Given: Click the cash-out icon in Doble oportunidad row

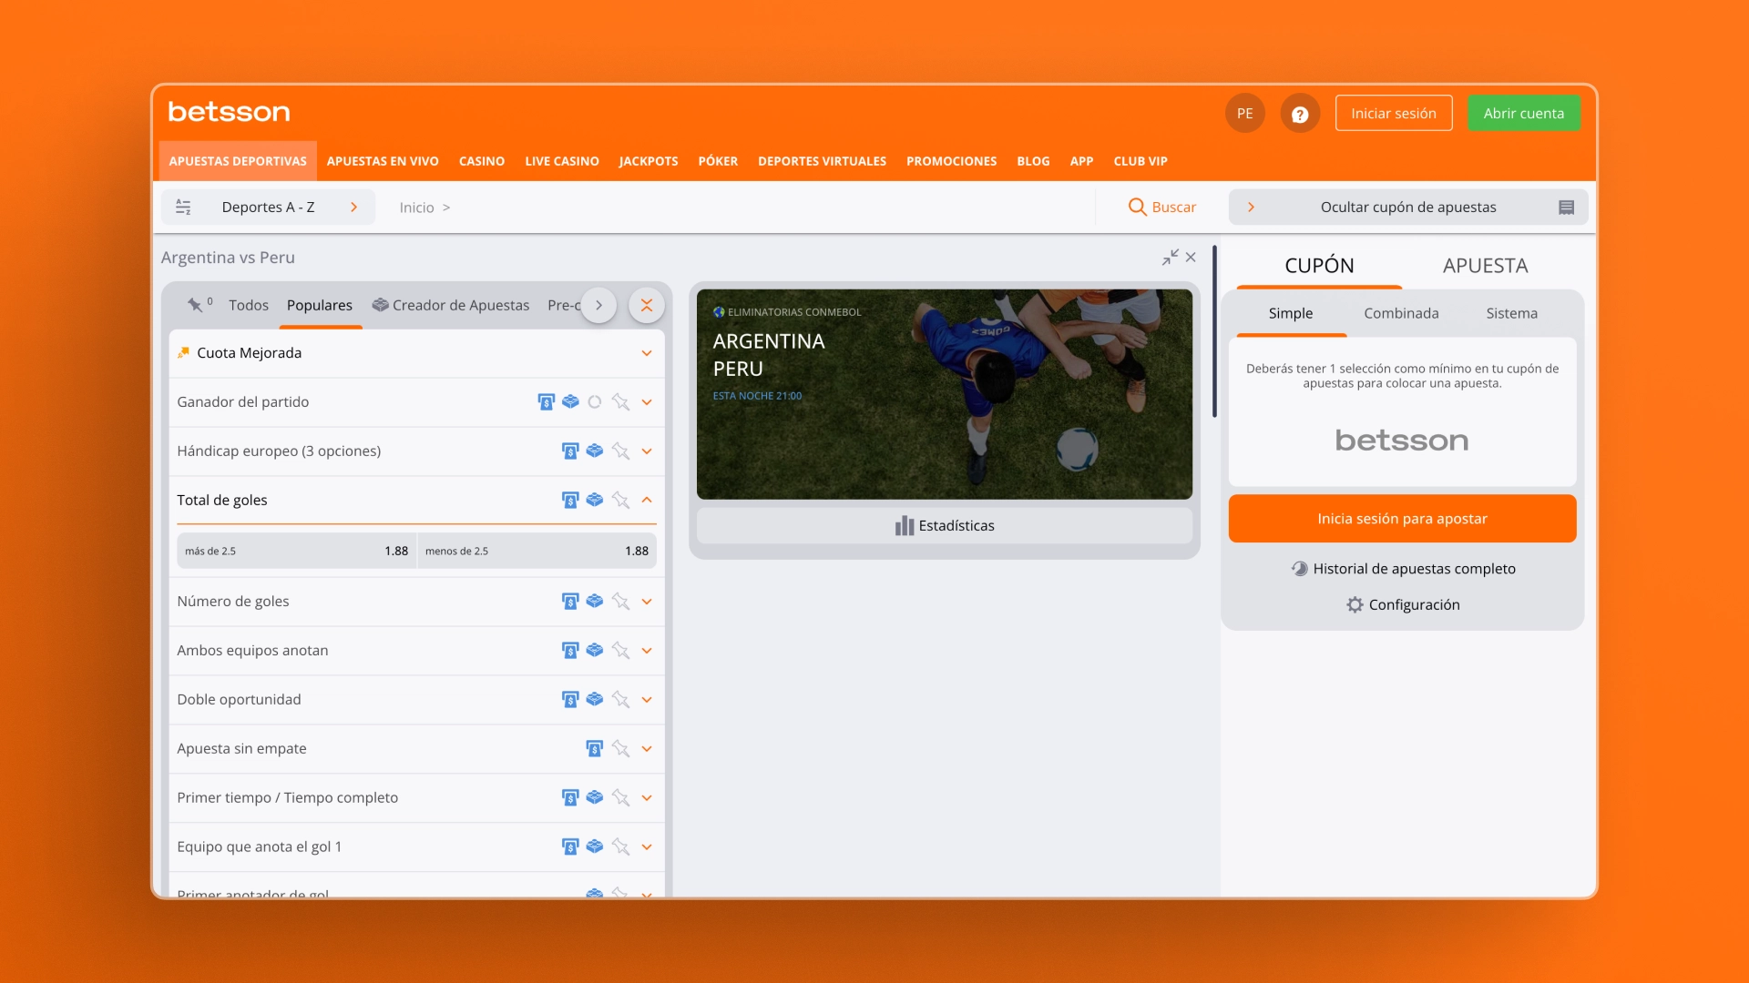Looking at the screenshot, I should [x=570, y=699].
